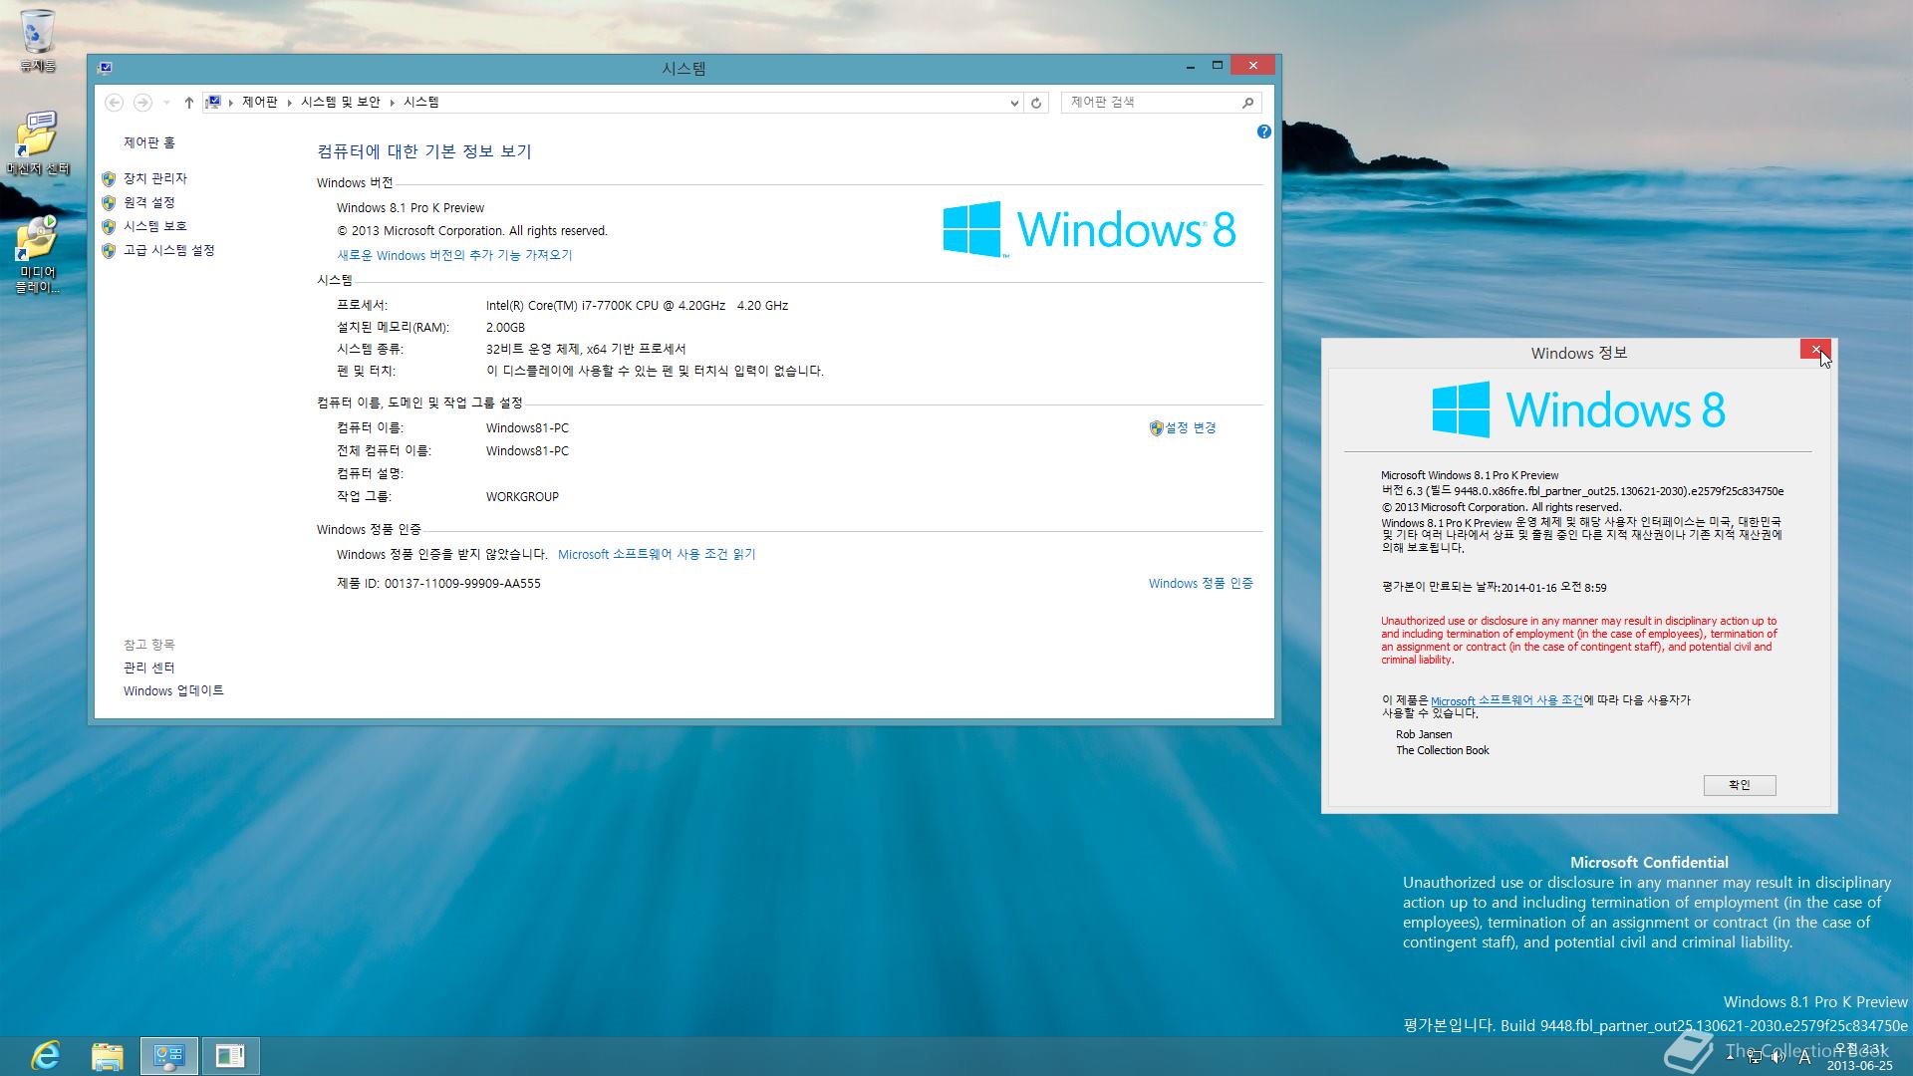The image size is (1913, 1076).
Task: Click shield icon next to 고급 시스템 설정
Action: 109,251
